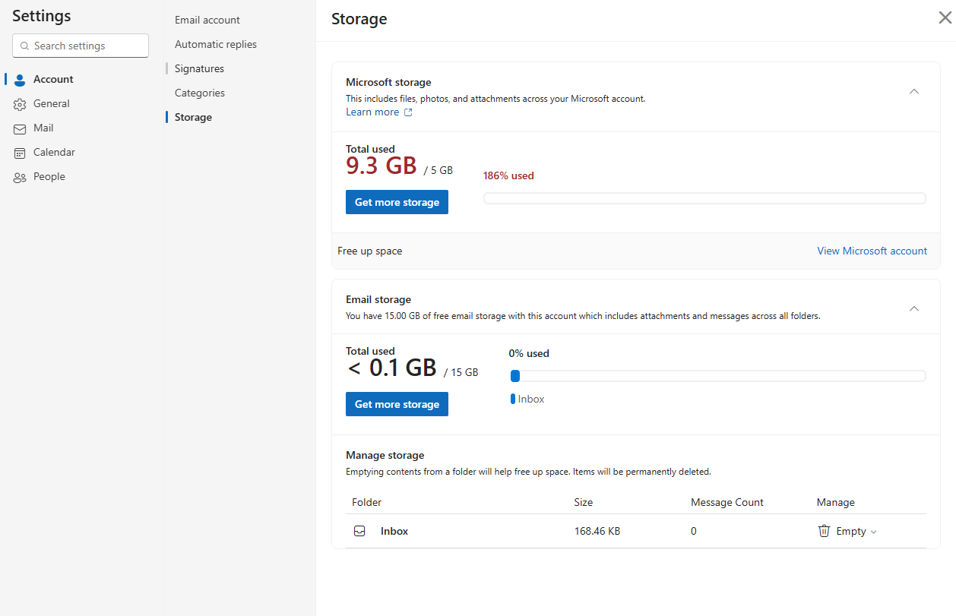
Task: Click the Message Count column header
Action: (x=727, y=502)
